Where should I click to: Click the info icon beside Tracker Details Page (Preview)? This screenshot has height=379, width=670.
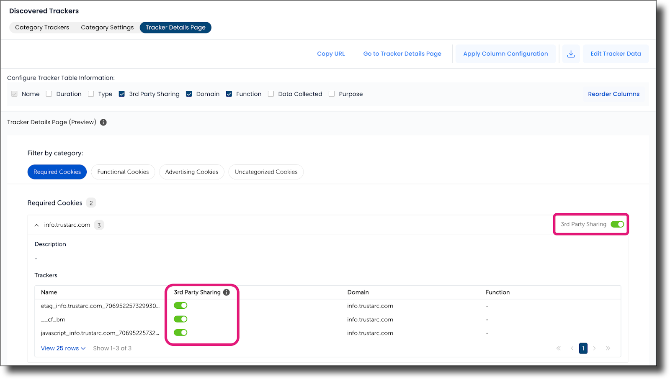pos(103,122)
